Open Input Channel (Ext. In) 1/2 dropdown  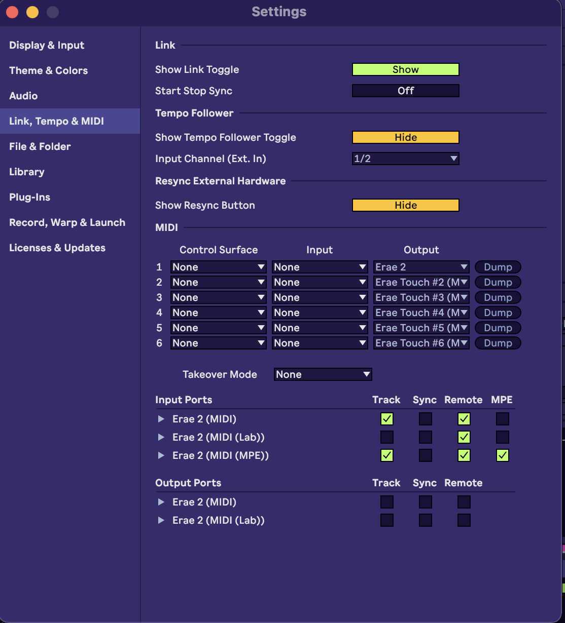[406, 159]
